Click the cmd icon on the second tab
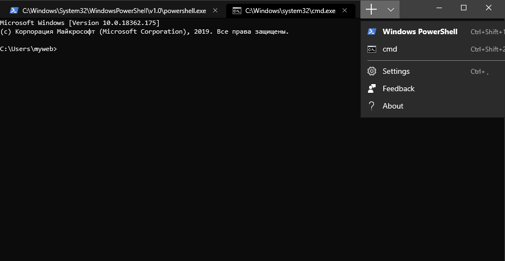 click(237, 11)
